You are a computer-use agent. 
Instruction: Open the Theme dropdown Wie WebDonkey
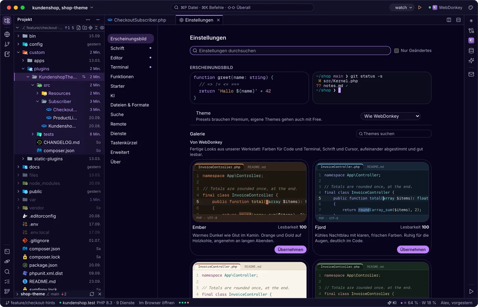(x=390, y=116)
